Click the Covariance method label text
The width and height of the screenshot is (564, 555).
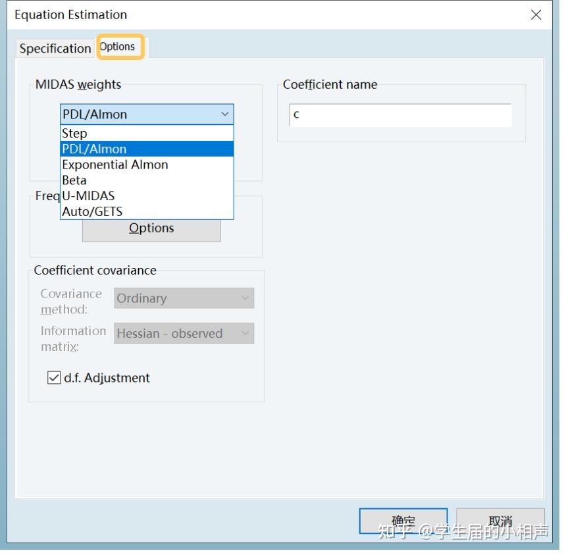(71, 301)
